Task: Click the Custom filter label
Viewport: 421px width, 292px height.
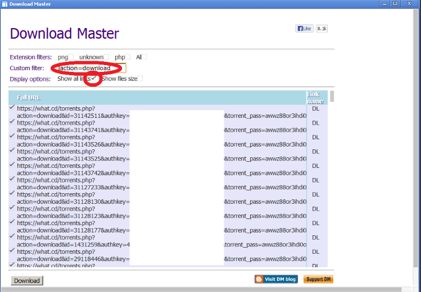Action: 27,68
